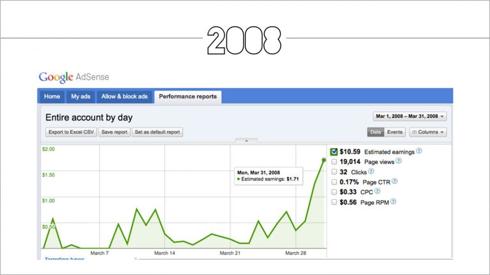Click the Clicks help question mark
This screenshot has height=275, width=490.
[x=371, y=171]
